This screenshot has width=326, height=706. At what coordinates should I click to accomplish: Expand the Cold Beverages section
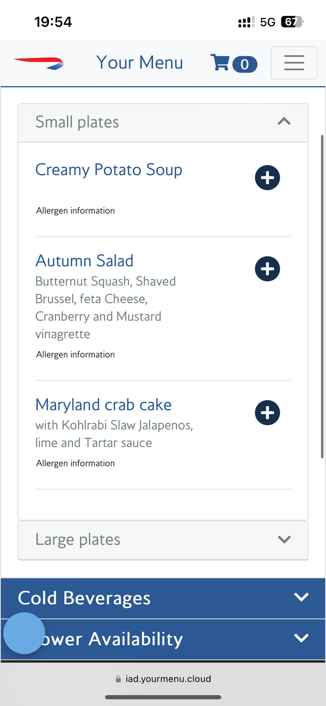pyautogui.click(x=301, y=597)
